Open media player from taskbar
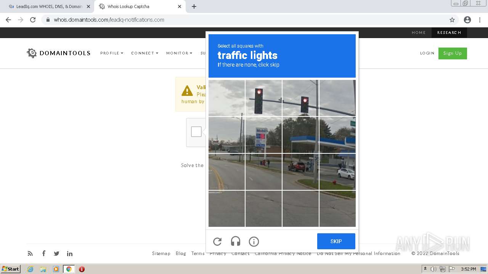The image size is (488, 274). point(56,269)
